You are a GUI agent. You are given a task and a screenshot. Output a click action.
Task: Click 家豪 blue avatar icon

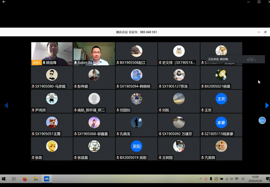tap(221, 122)
